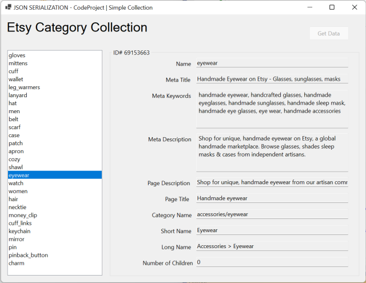Select cuff in the category list
This screenshot has width=366, height=283.
55,71
